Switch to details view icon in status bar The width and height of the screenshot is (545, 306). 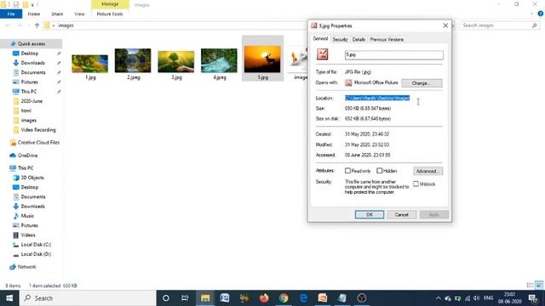[530, 286]
